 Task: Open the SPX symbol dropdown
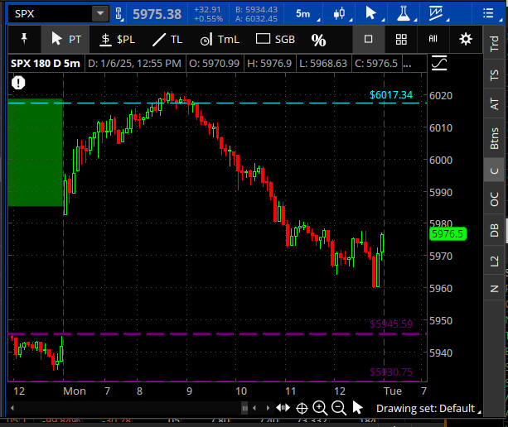tap(99, 13)
